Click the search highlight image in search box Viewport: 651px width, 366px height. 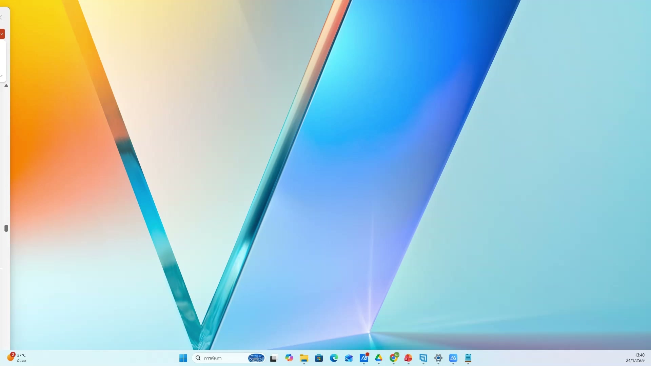(256, 358)
